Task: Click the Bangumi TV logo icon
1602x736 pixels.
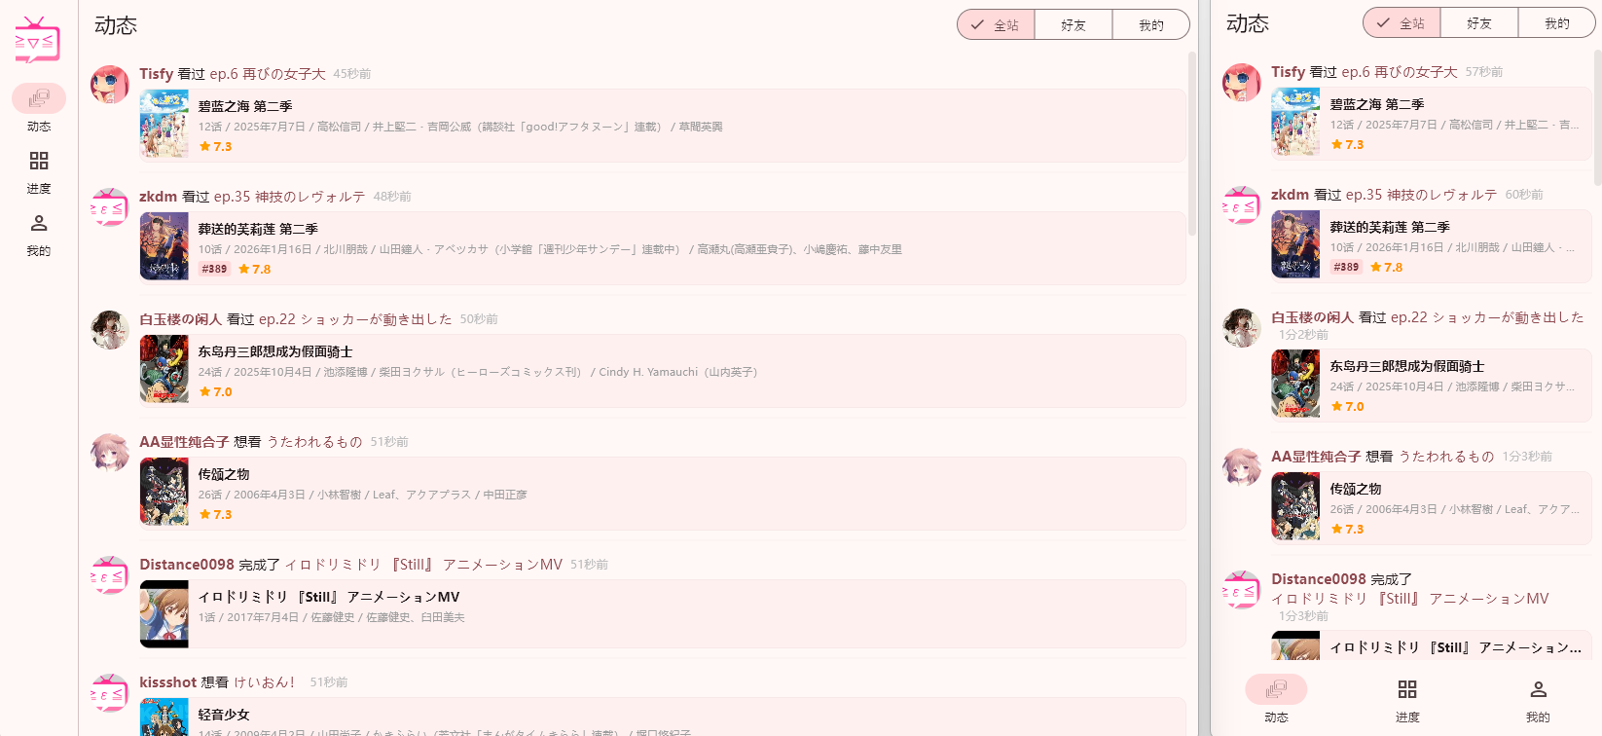Action: click(x=38, y=41)
